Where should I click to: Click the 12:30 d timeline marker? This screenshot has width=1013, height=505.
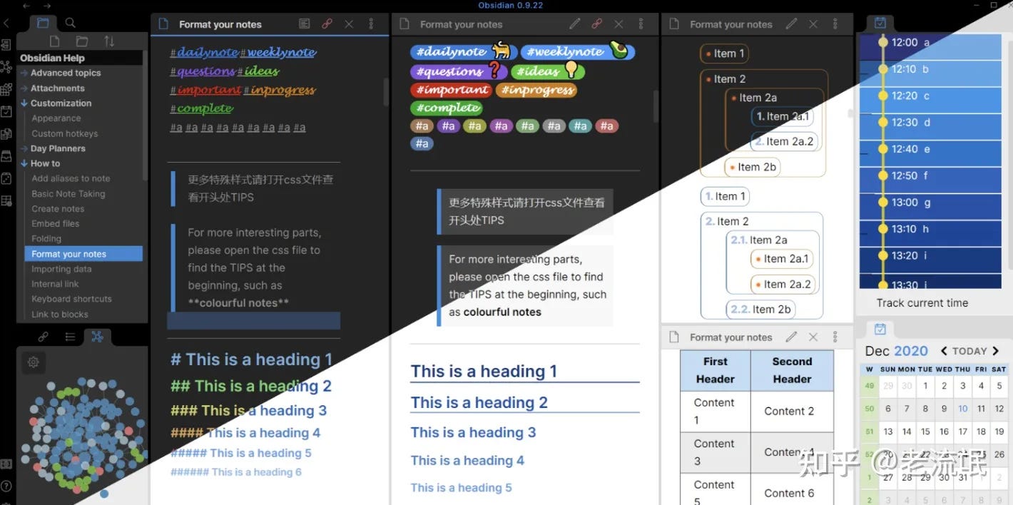(x=882, y=123)
